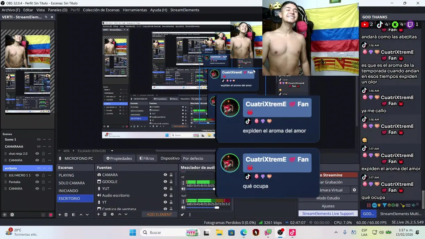Open Ajustes button
The width and height of the screenshot is (425, 239).
(x=328, y=206)
